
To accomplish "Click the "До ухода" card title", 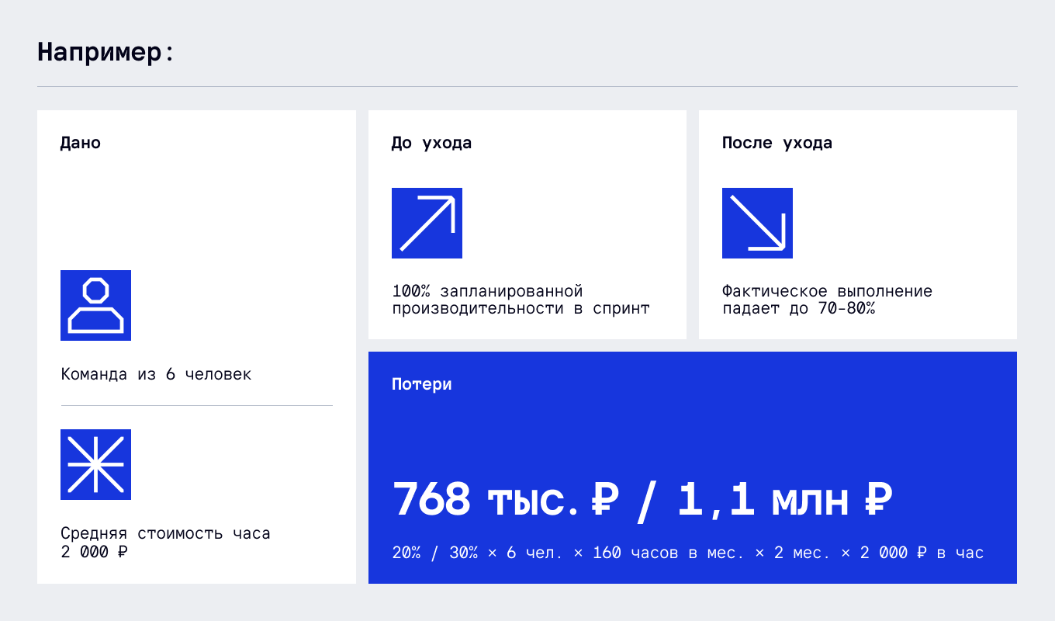I will tap(431, 143).
